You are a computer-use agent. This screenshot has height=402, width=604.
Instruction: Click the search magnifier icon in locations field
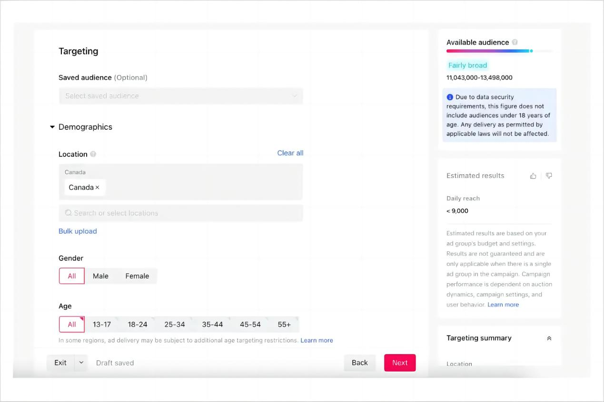coord(69,213)
